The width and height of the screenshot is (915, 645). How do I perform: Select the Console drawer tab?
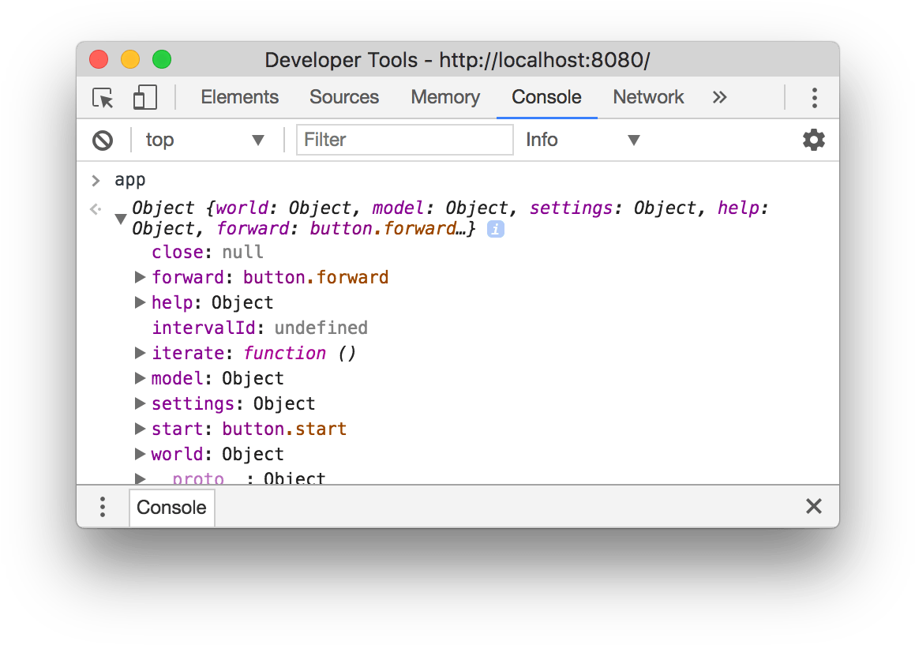tap(171, 508)
